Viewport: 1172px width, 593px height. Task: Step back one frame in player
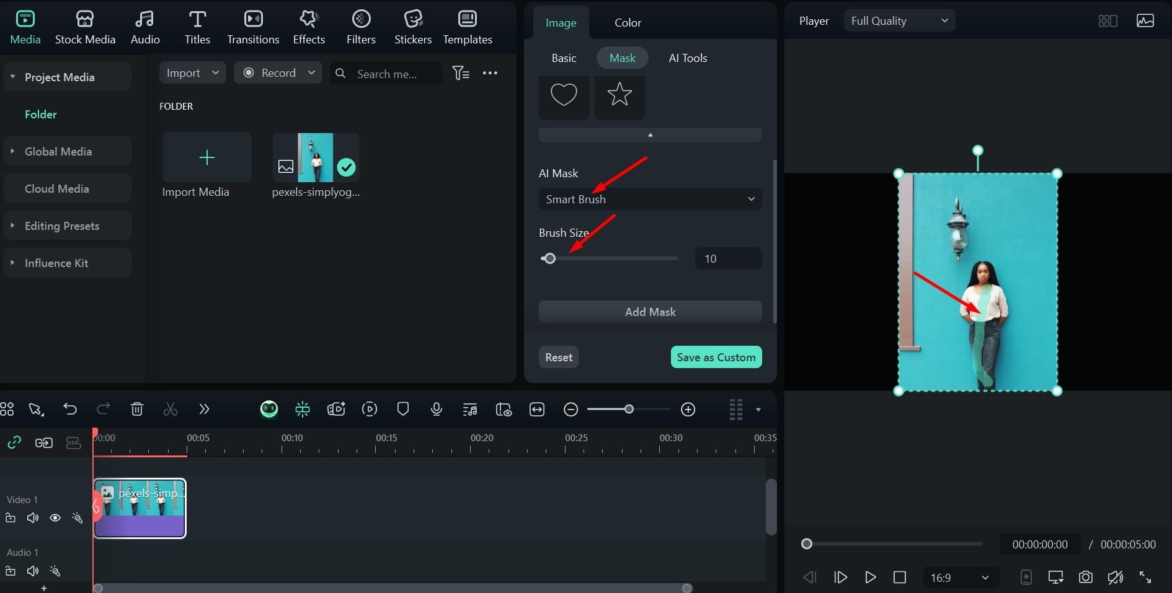[810, 578]
